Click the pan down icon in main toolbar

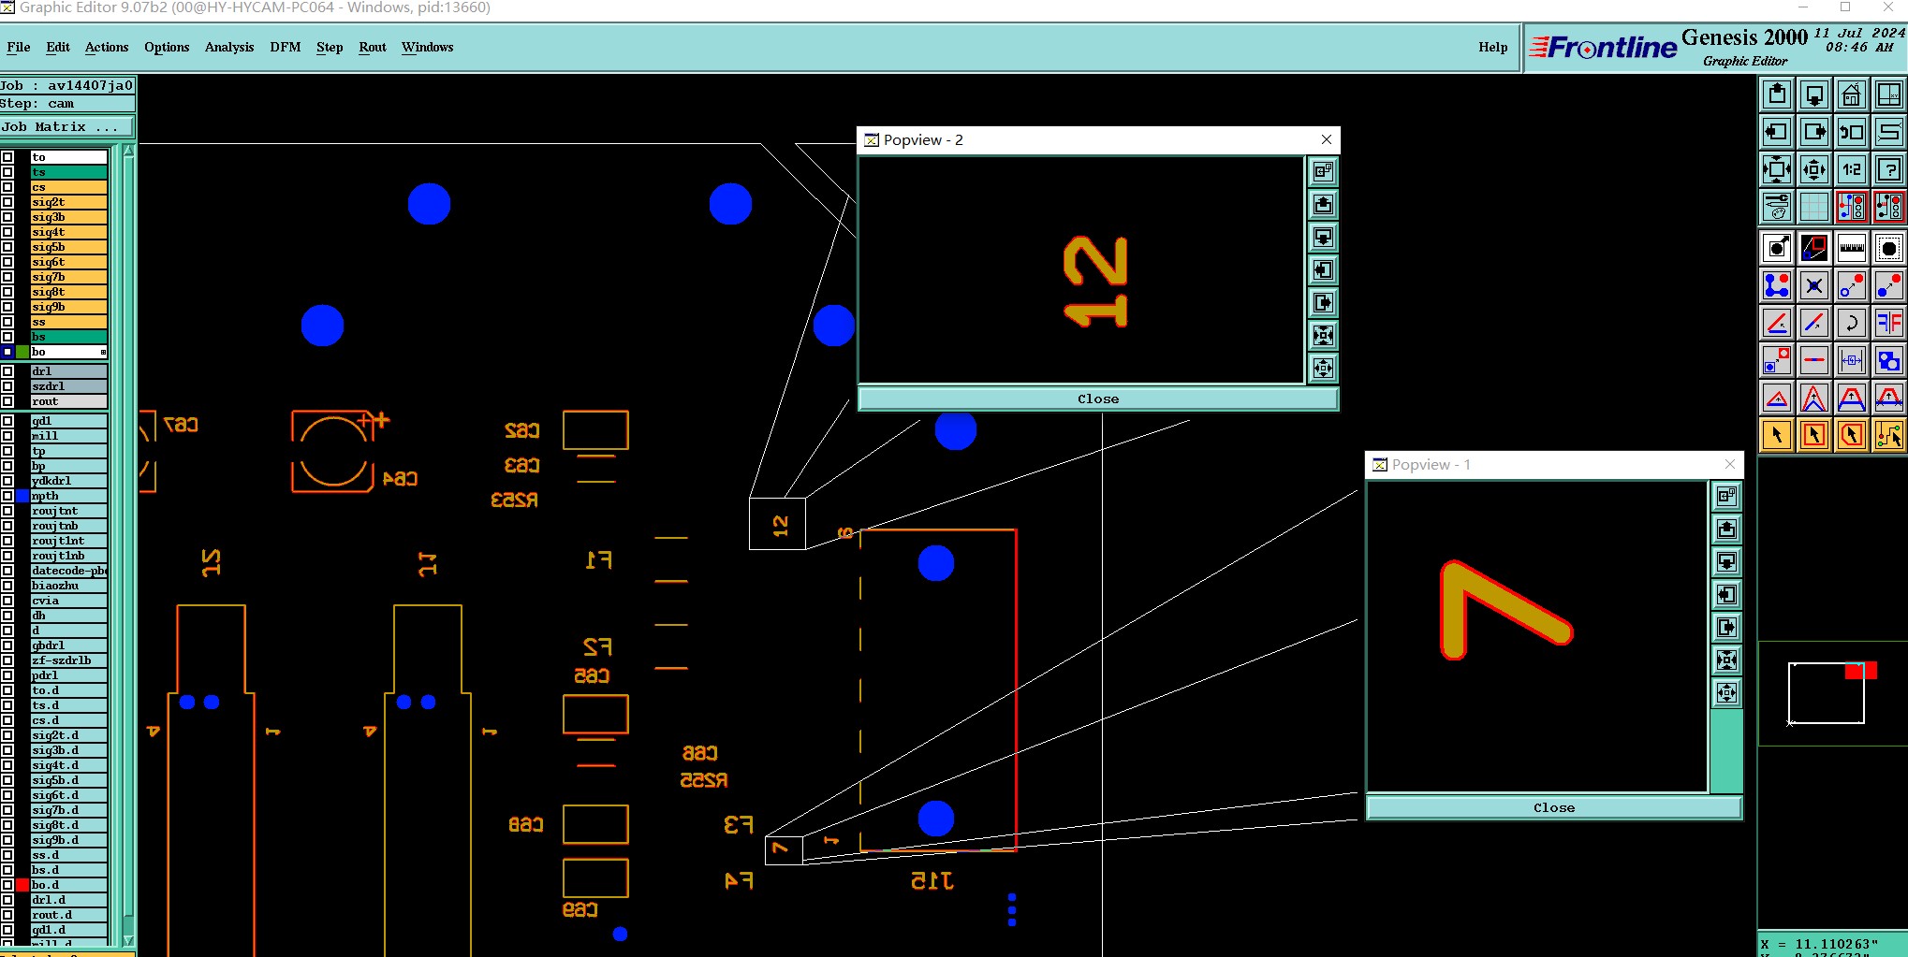pyautogui.click(x=1814, y=94)
